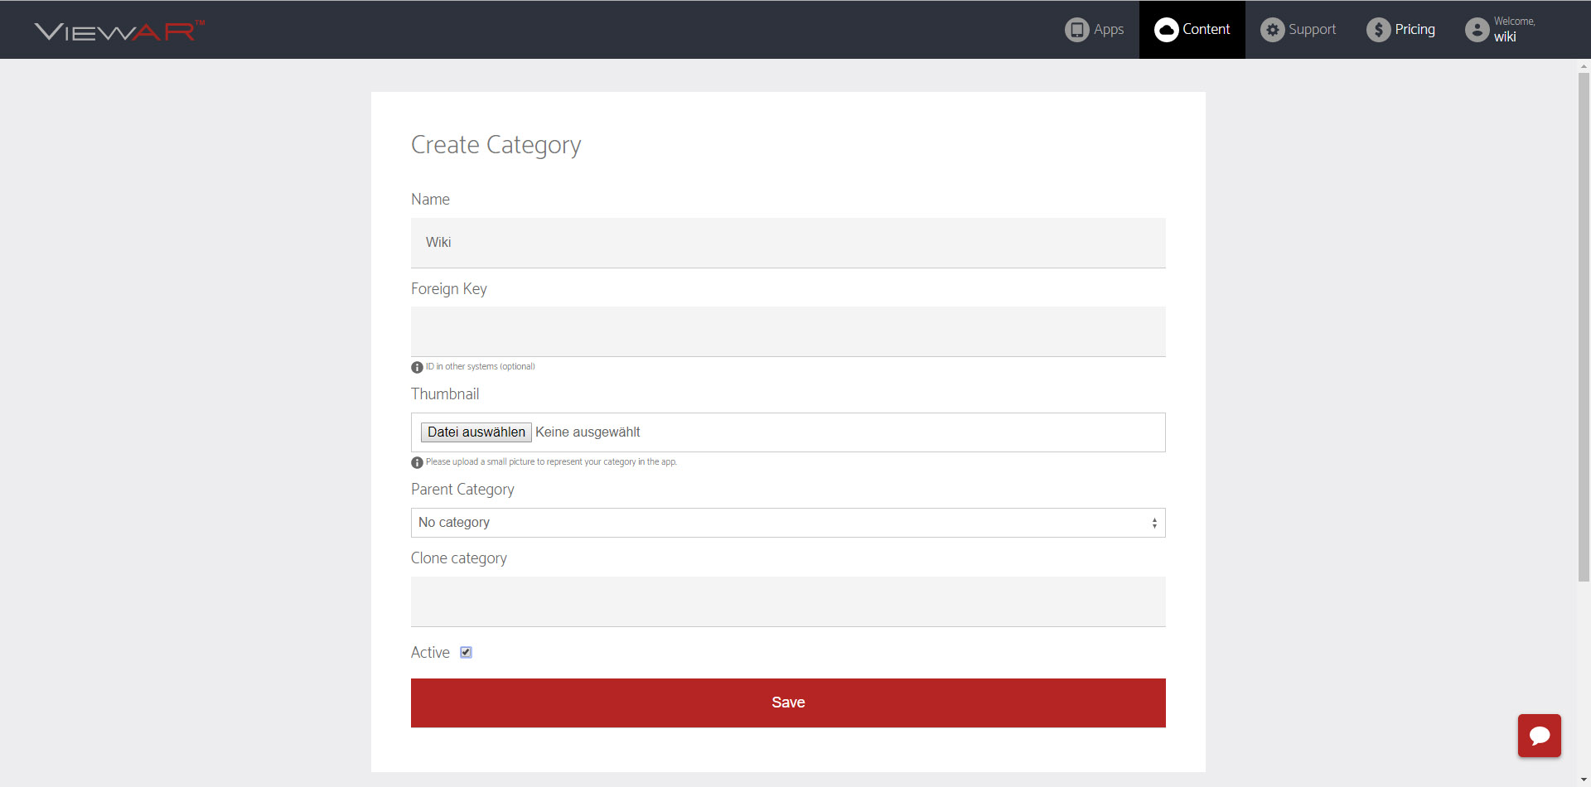Click the user profile avatar icon
This screenshot has height=787, width=1591.
point(1477,30)
